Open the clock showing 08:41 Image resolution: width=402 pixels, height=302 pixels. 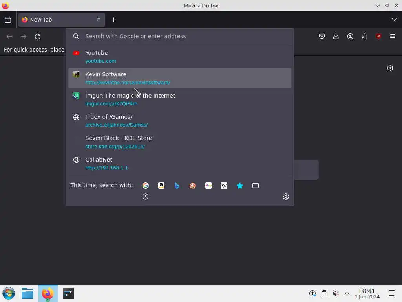[x=367, y=293]
